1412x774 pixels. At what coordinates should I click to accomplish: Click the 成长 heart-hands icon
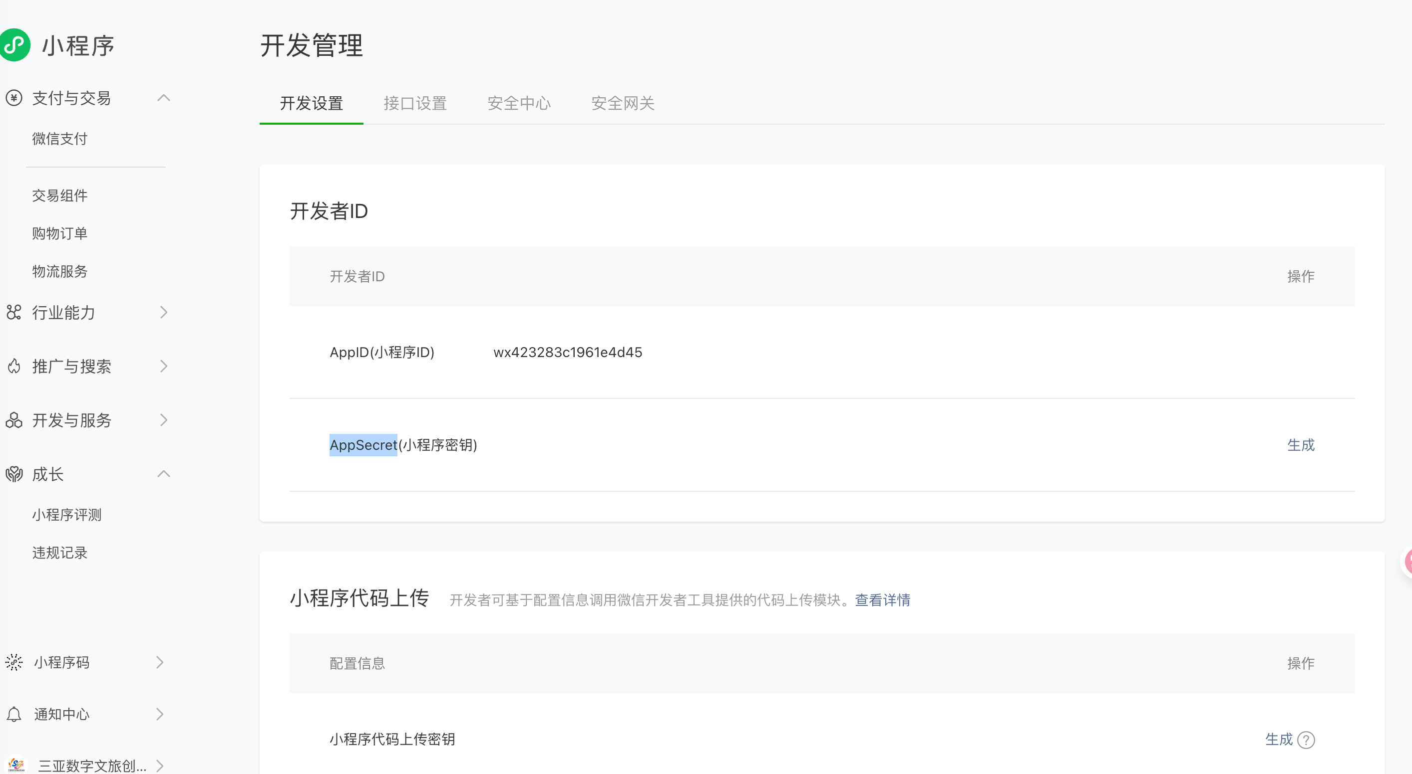13,474
